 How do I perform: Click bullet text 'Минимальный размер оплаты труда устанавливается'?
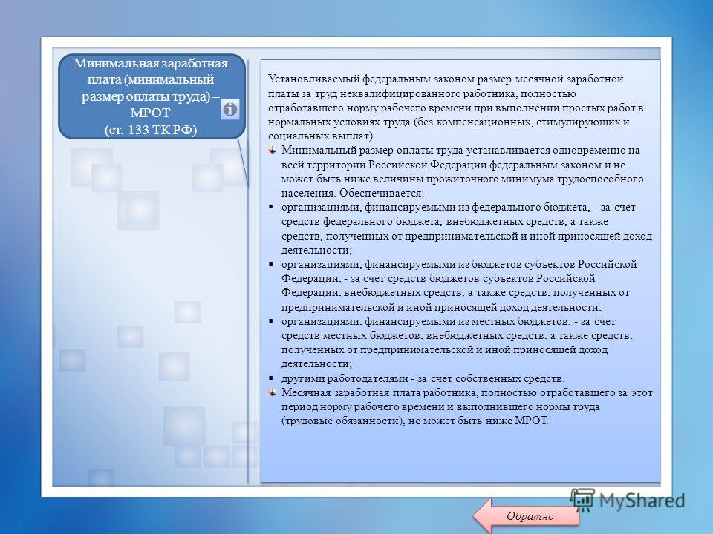click(463, 171)
